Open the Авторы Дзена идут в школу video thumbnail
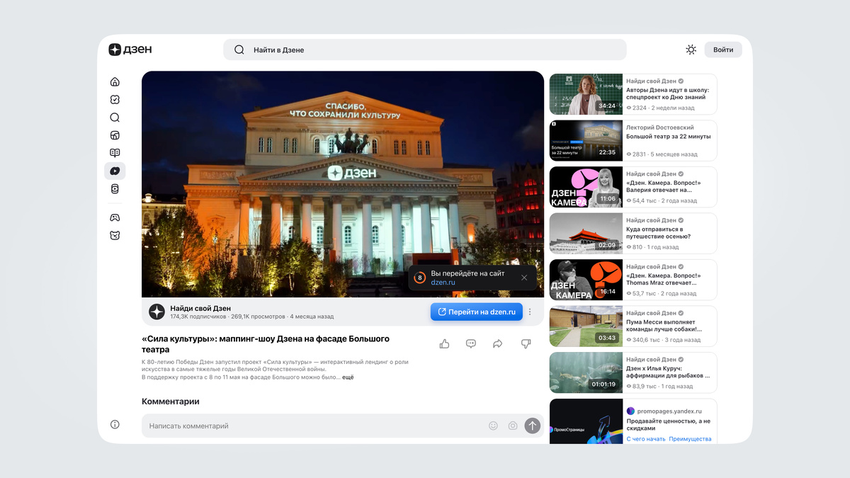This screenshot has width=850, height=478. pos(586,94)
